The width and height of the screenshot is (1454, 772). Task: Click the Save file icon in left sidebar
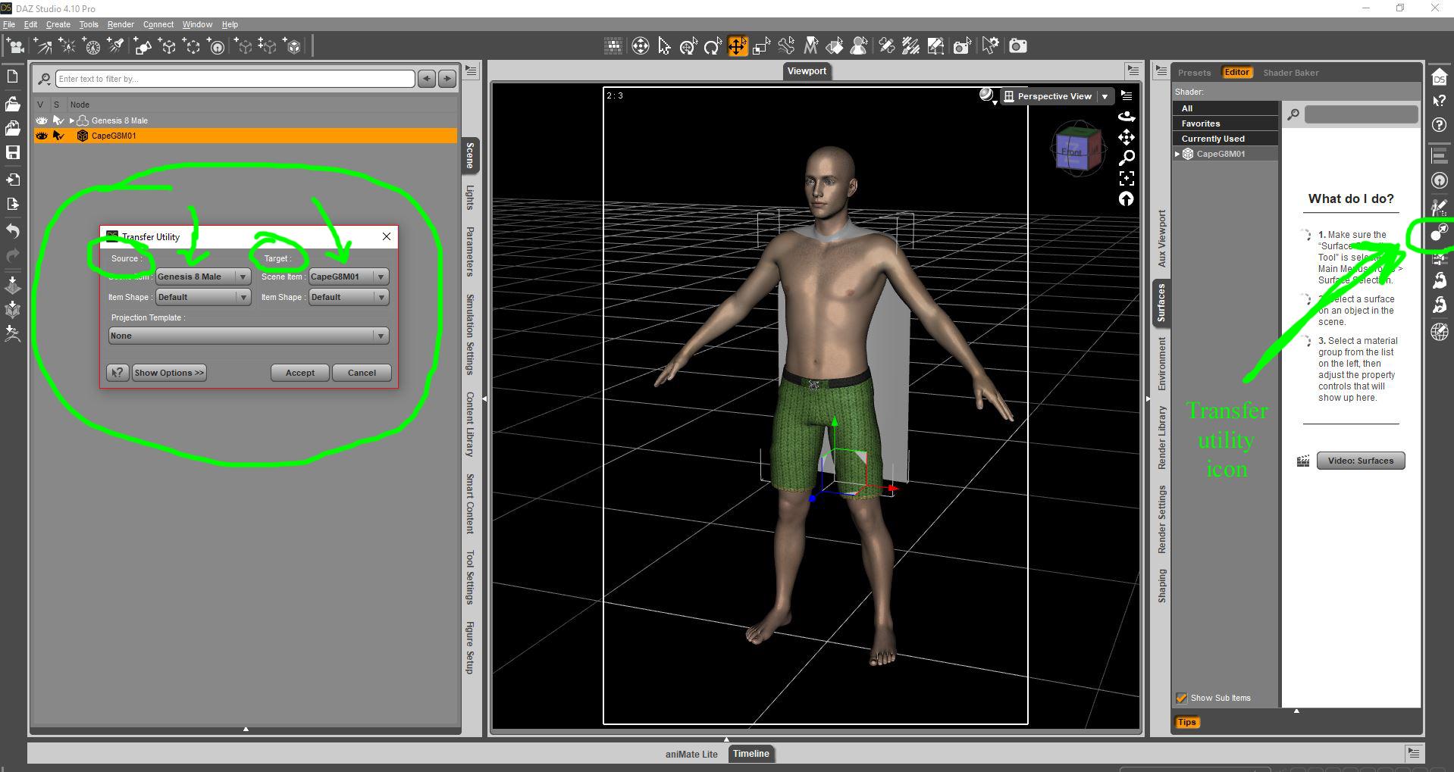point(13,152)
